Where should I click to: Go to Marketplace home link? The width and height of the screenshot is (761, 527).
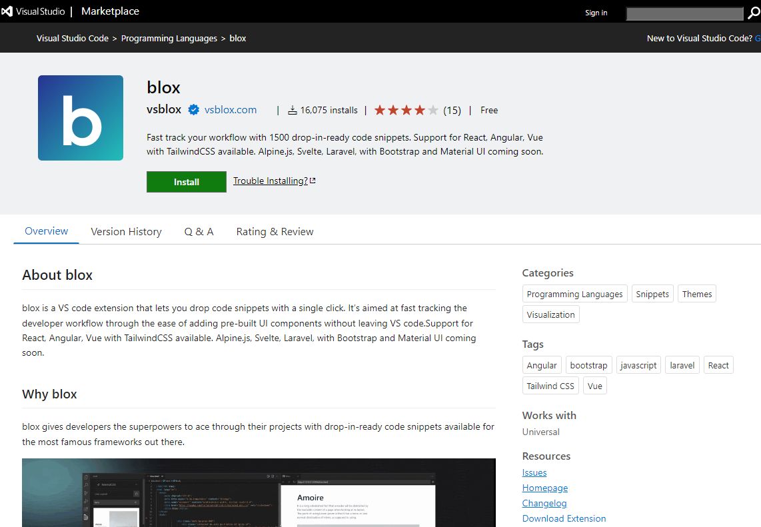coord(110,11)
